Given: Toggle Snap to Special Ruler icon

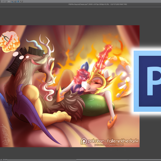Looking at the screenshot, I should click(15, 2).
